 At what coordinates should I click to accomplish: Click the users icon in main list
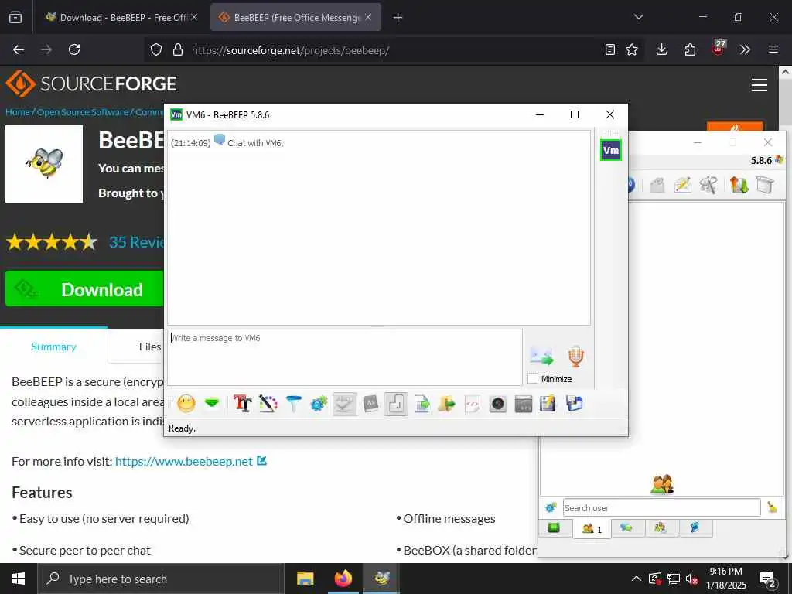click(662, 484)
